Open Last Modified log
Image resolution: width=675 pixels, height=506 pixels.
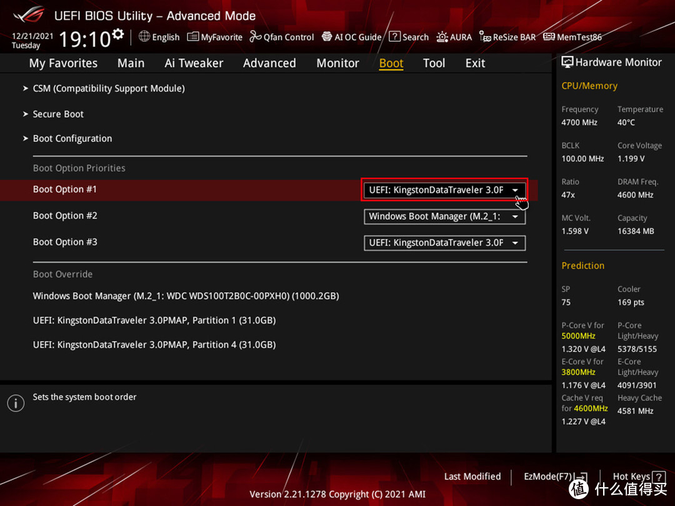tap(472, 477)
